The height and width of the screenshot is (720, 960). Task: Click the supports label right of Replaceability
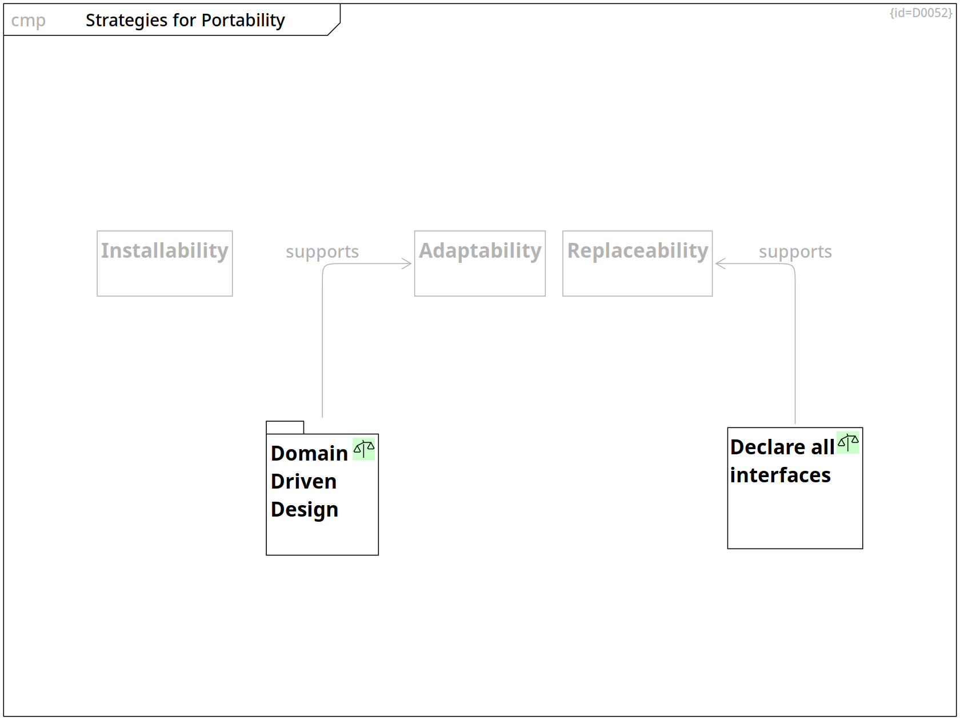click(x=795, y=251)
